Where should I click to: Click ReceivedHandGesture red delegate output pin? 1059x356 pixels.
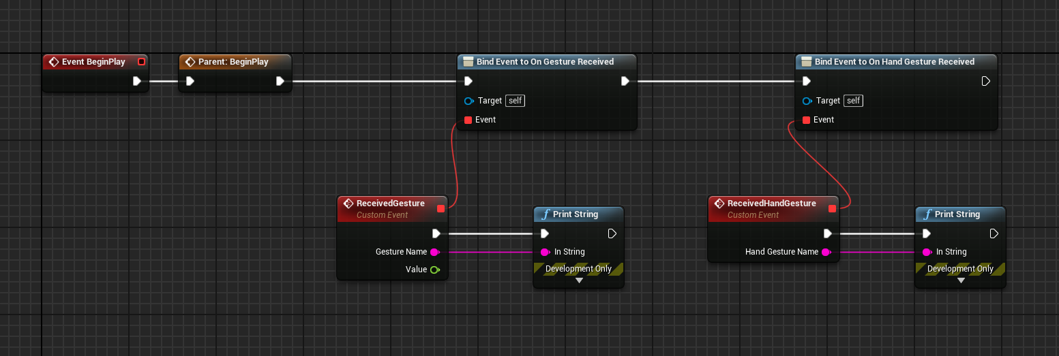[x=832, y=209]
